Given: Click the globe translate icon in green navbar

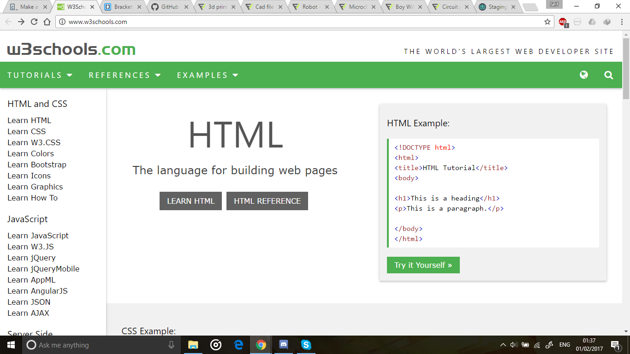Looking at the screenshot, I should point(584,75).
